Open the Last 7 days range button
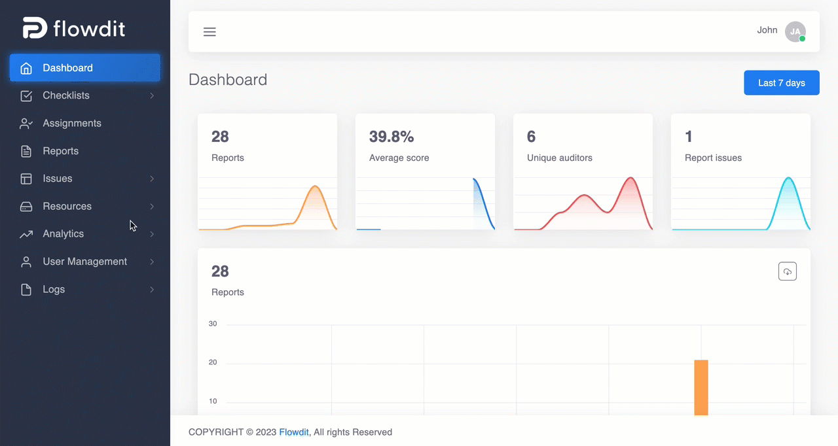The width and height of the screenshot is (838, 446). click(782, 83)
